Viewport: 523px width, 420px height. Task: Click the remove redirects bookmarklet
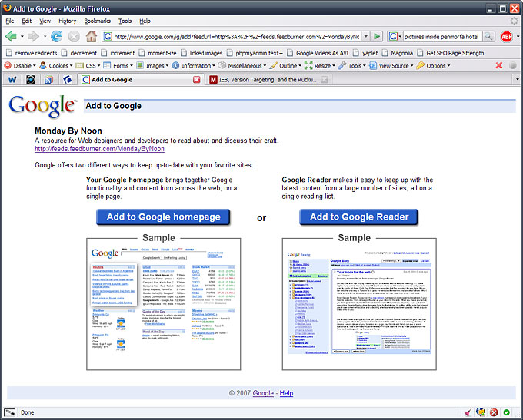(32, 53)
